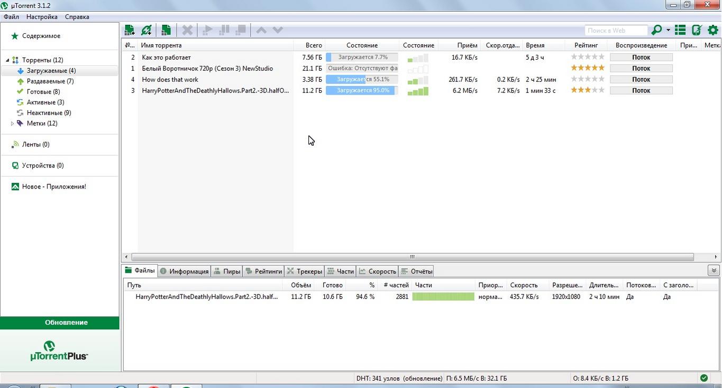The width and height of the screenshot is (722, 388).
Task: Switch to the Трекеры tab
Action: pyautogui.click(x=304, y=271)
